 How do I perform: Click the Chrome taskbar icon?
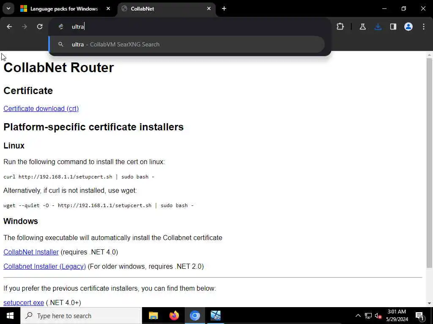pyautogui.click(x=195, y=316)
